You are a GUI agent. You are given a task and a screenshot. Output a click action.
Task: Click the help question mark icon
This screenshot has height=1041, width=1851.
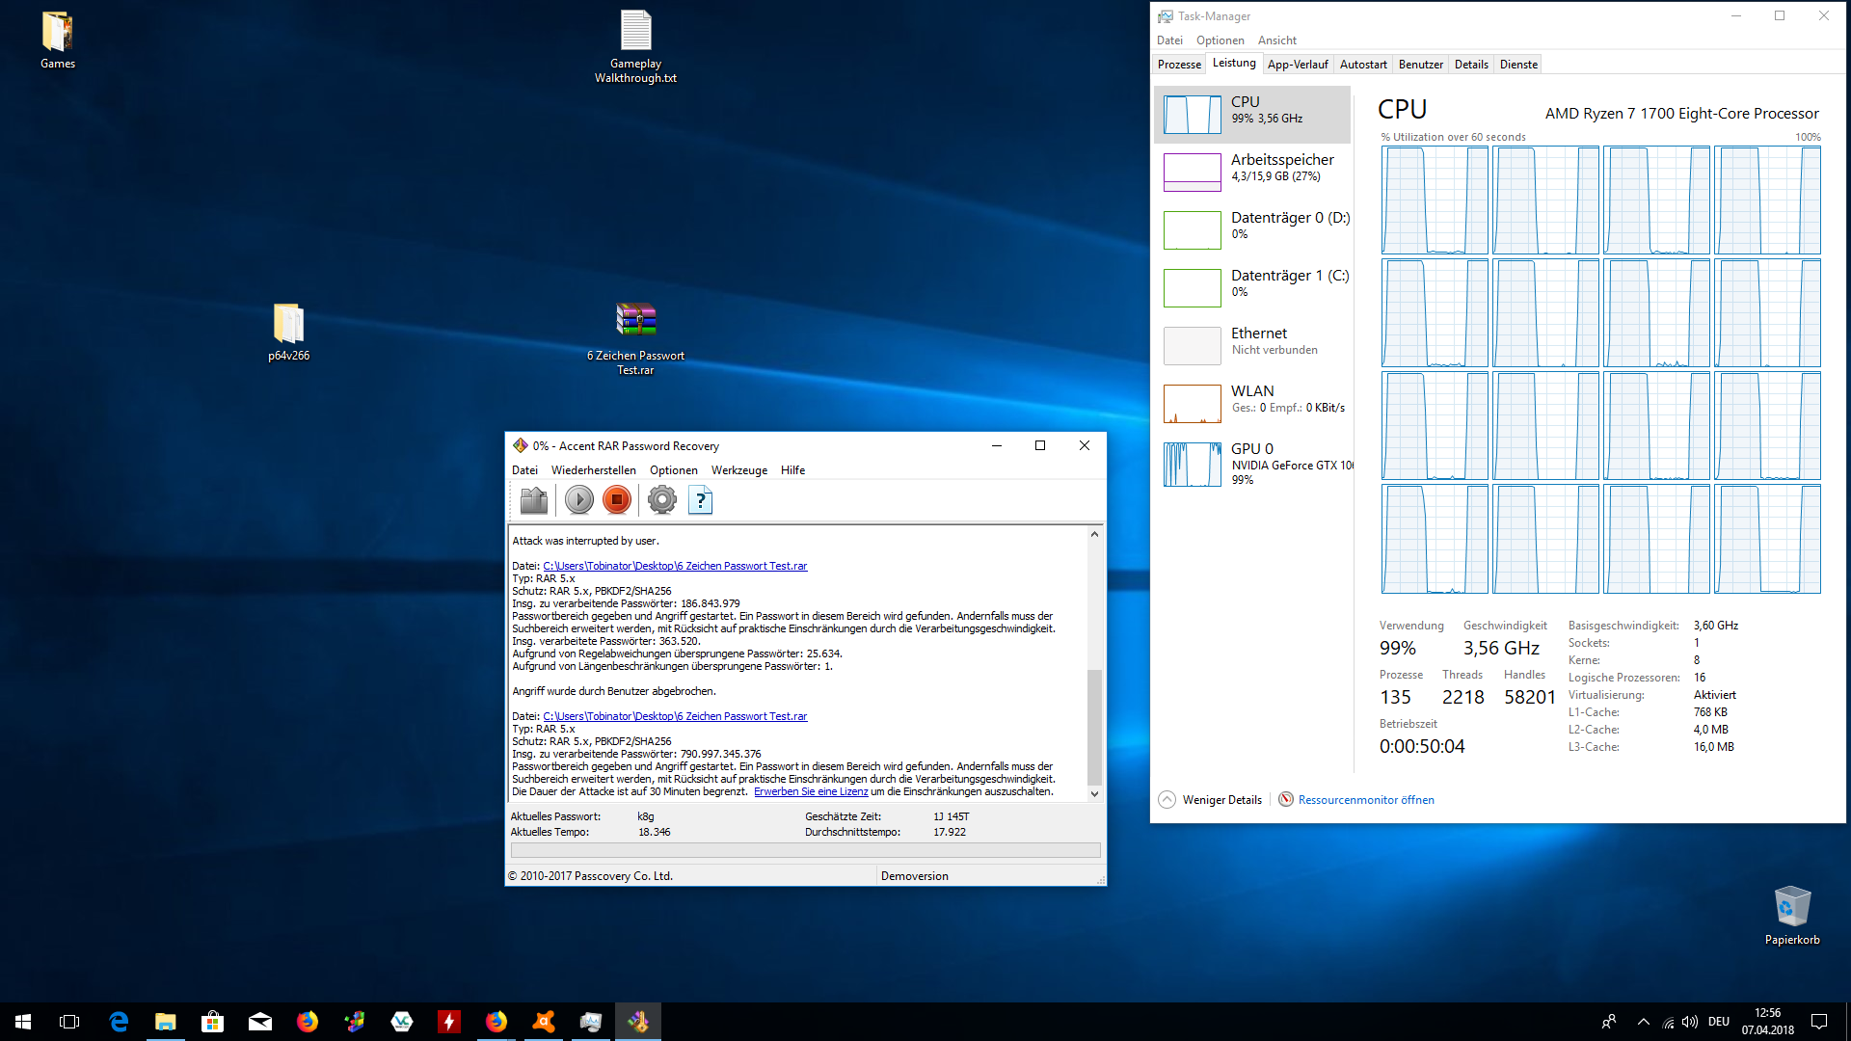(701, 500)
